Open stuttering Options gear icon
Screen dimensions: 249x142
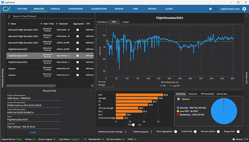(x=179, y=99)
